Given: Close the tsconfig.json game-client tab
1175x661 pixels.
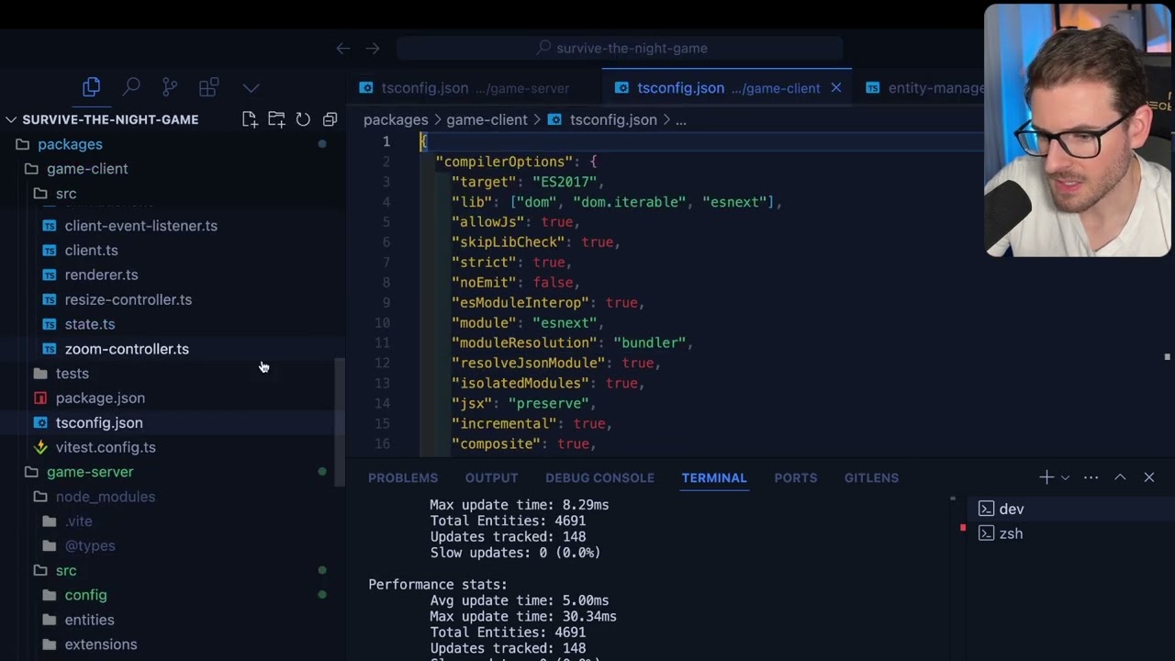Looking at the screenshot, I should click(x=836, y=88).
